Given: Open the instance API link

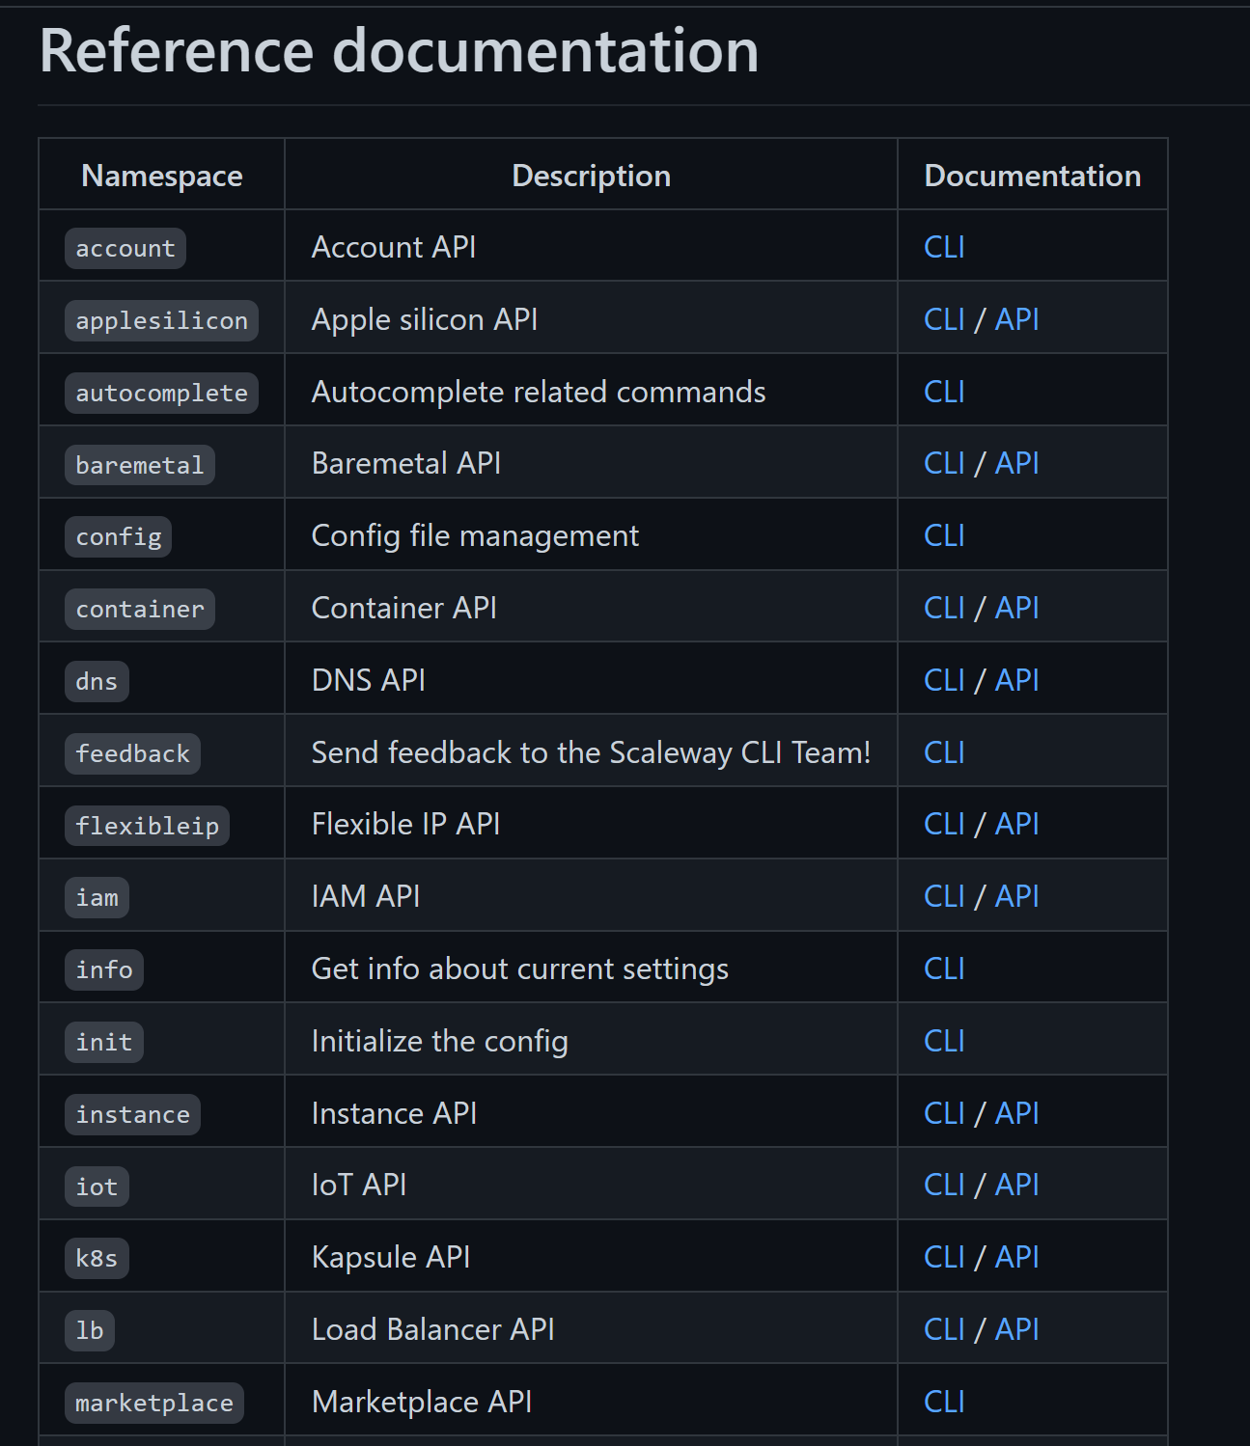Looking at the screenshot, I should pyautogui.click(x=1016, y=1113).
